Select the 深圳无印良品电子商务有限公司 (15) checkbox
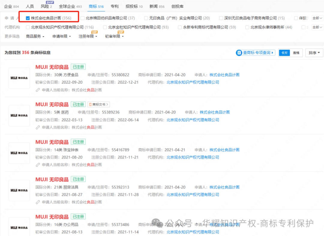 coord(221,18)
